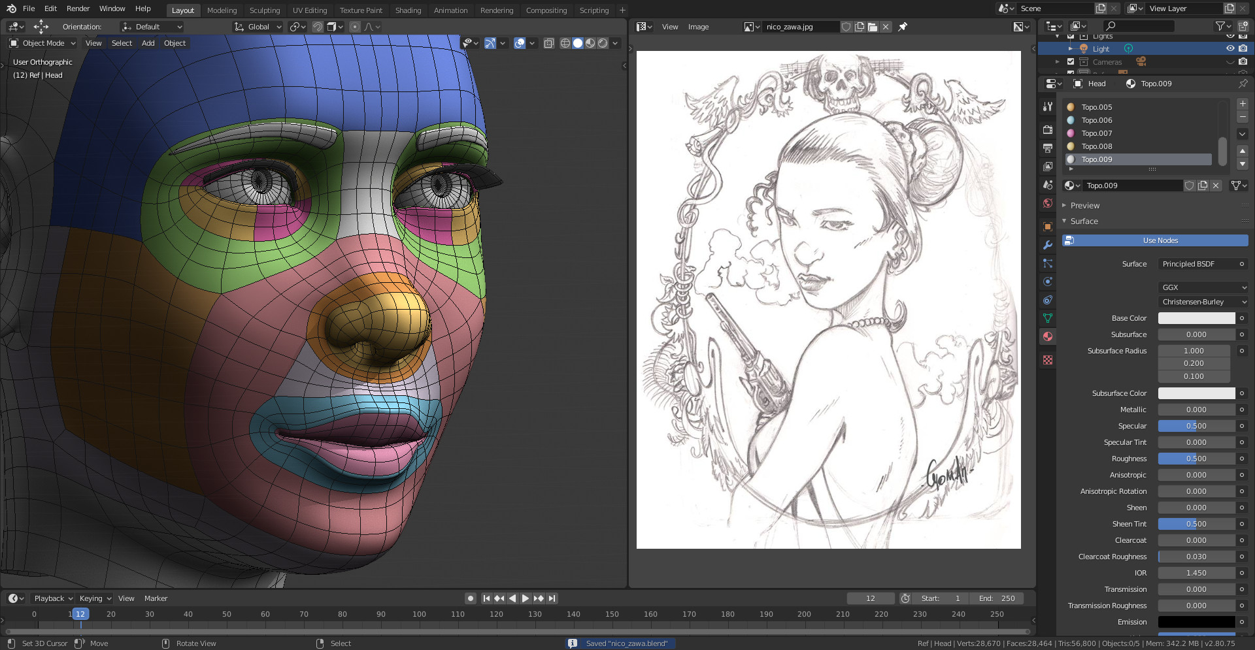
Task: Uncheck the Cameras collection checkbox
Action: click(1071, 61)
